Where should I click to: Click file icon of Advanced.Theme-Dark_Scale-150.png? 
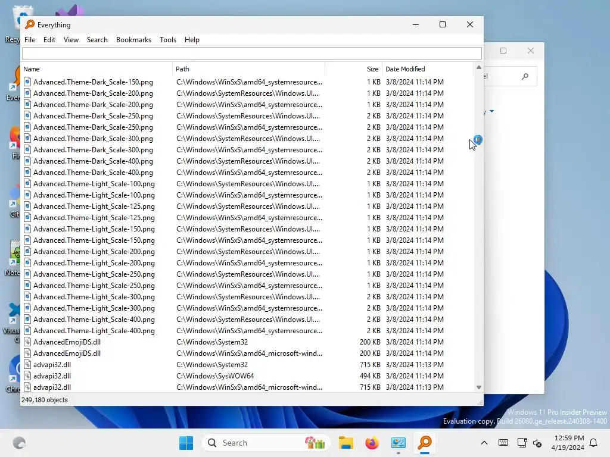pyautogui.click(x=27, y=82)
